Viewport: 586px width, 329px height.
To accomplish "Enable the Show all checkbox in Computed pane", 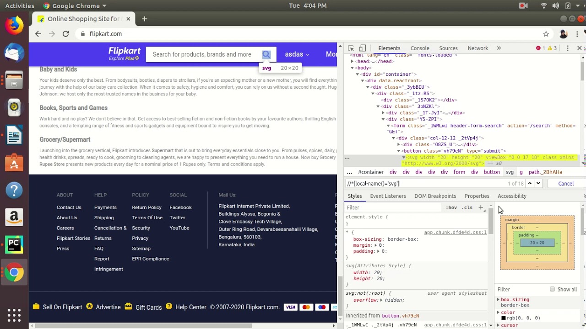I will (x=552, y=289).
